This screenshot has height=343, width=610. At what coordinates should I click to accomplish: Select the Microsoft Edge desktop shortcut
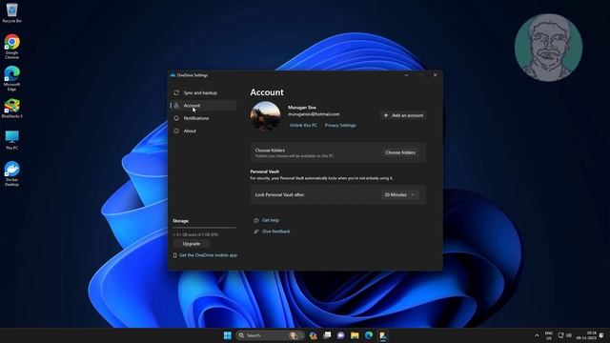pyautogui.click(x=11, y=78)
